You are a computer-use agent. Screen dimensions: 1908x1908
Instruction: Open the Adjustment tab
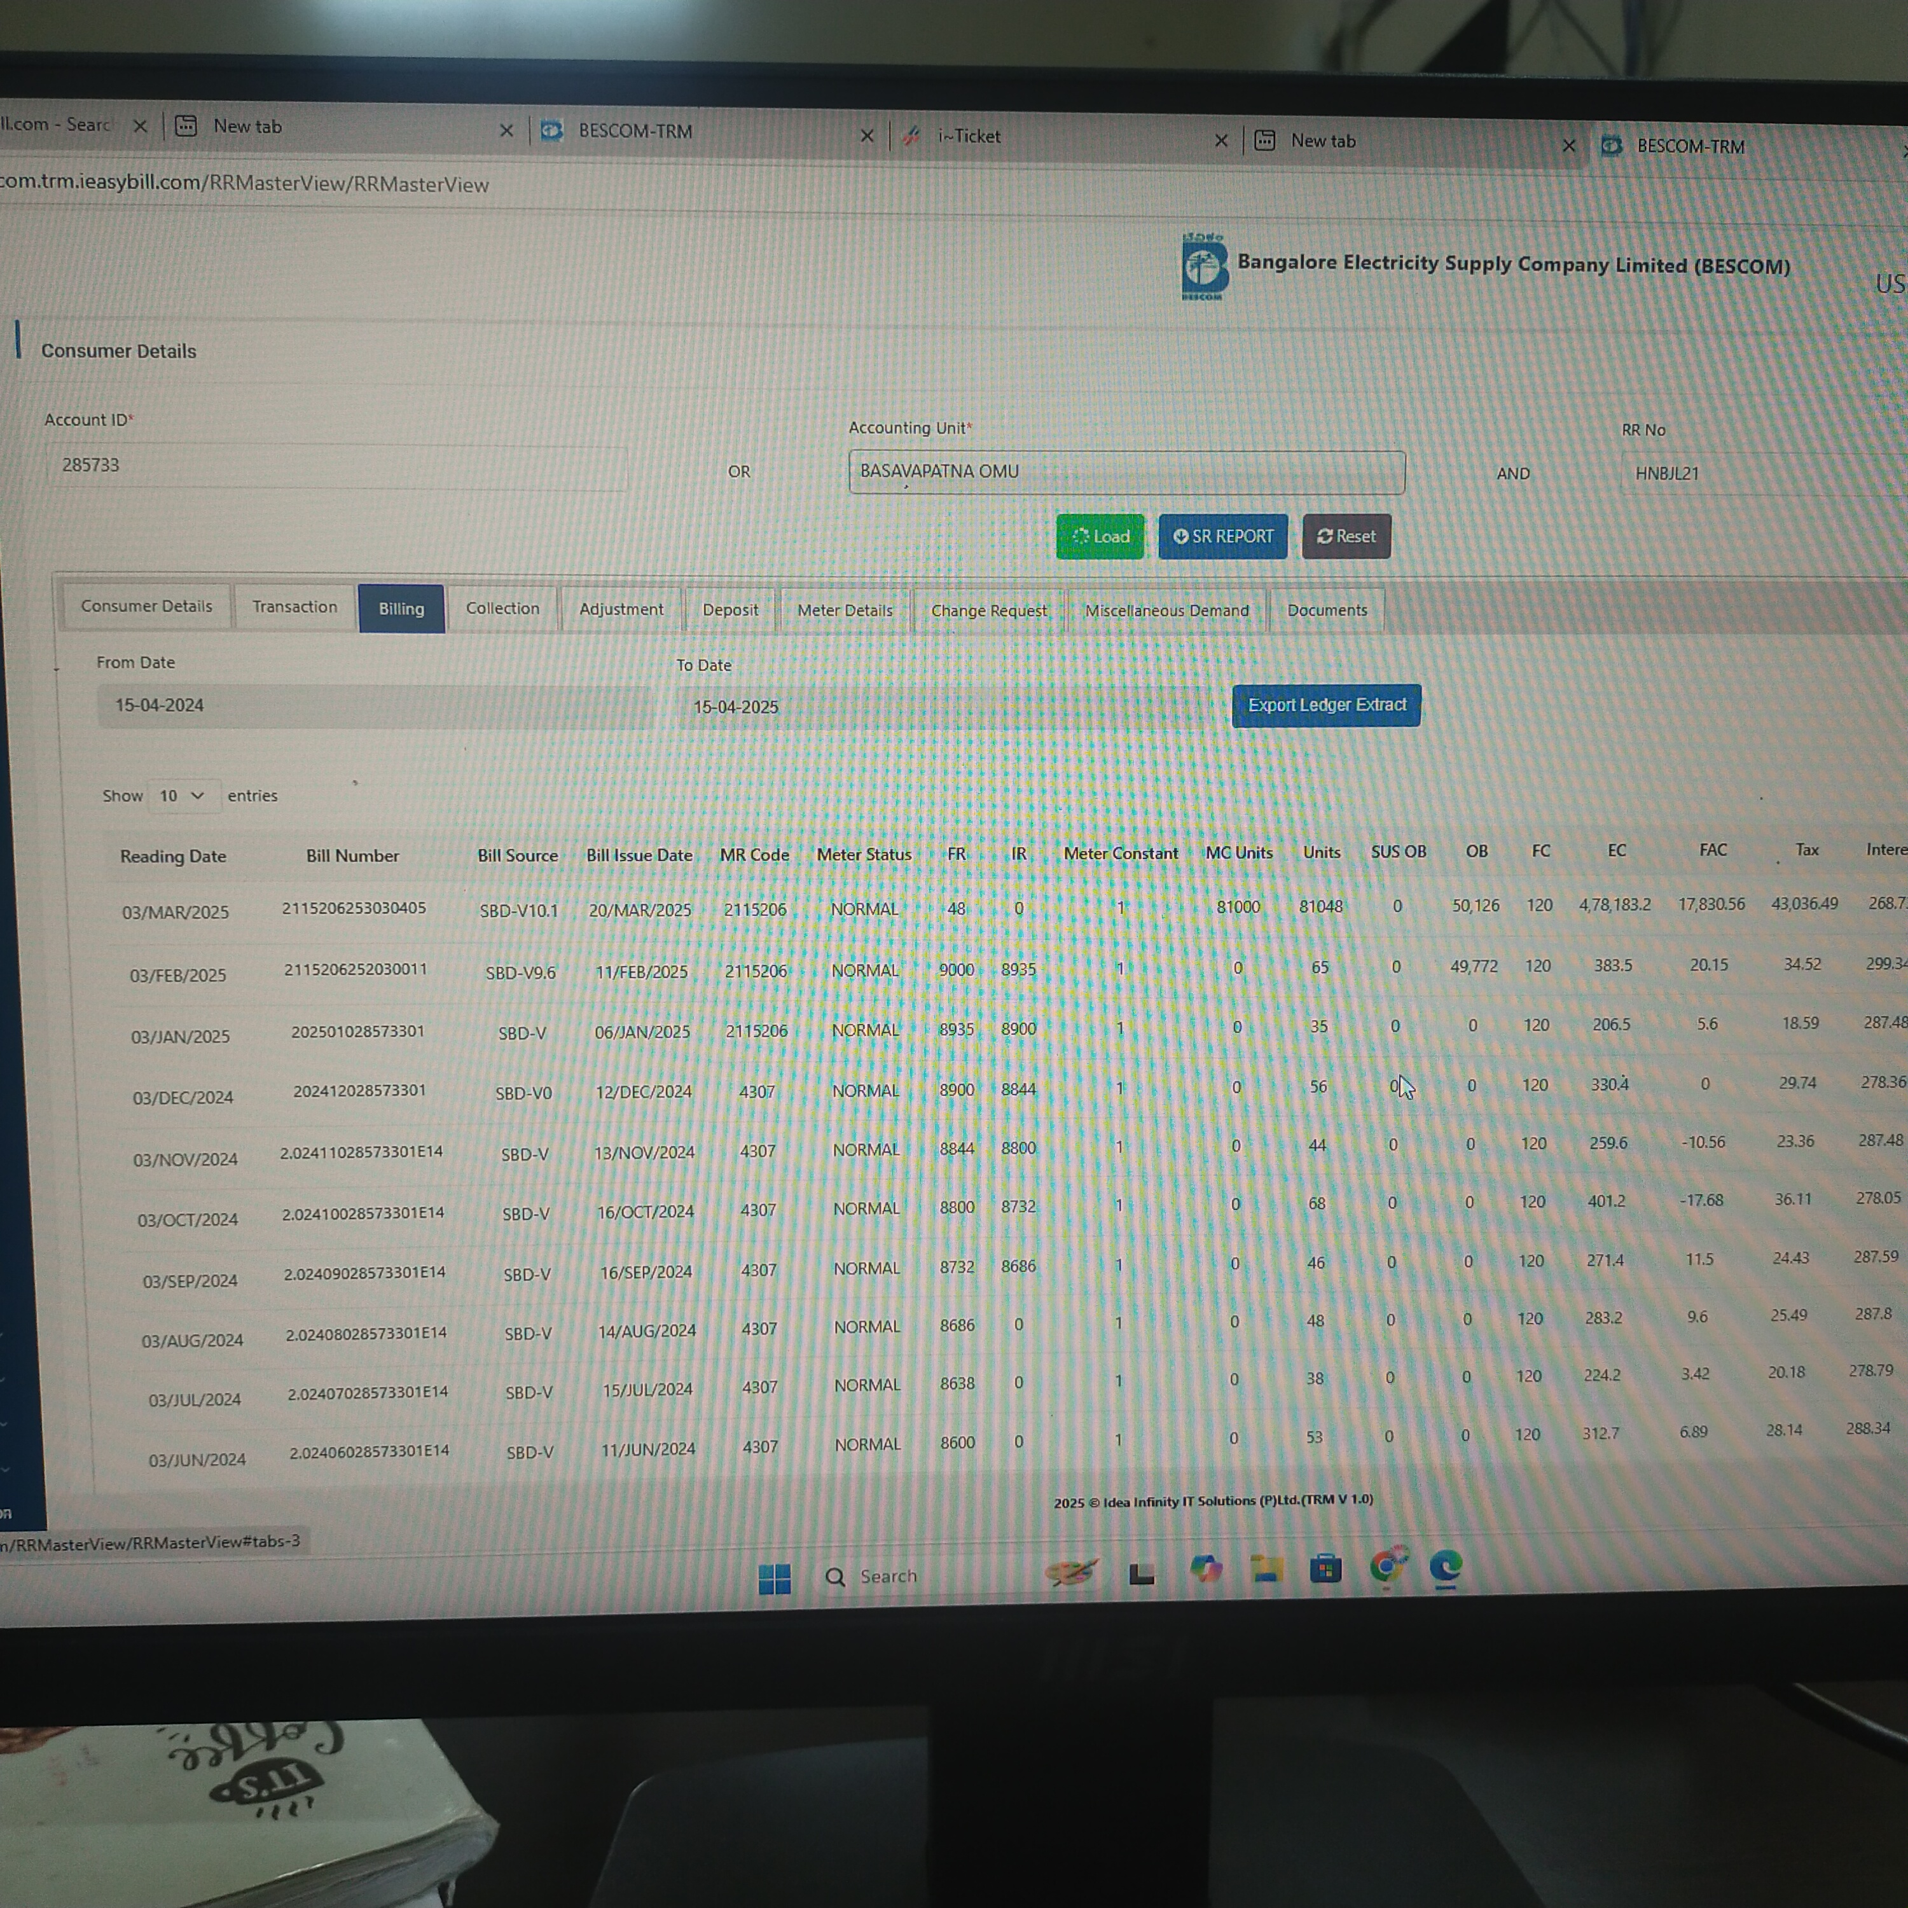[x=621, y=609]
